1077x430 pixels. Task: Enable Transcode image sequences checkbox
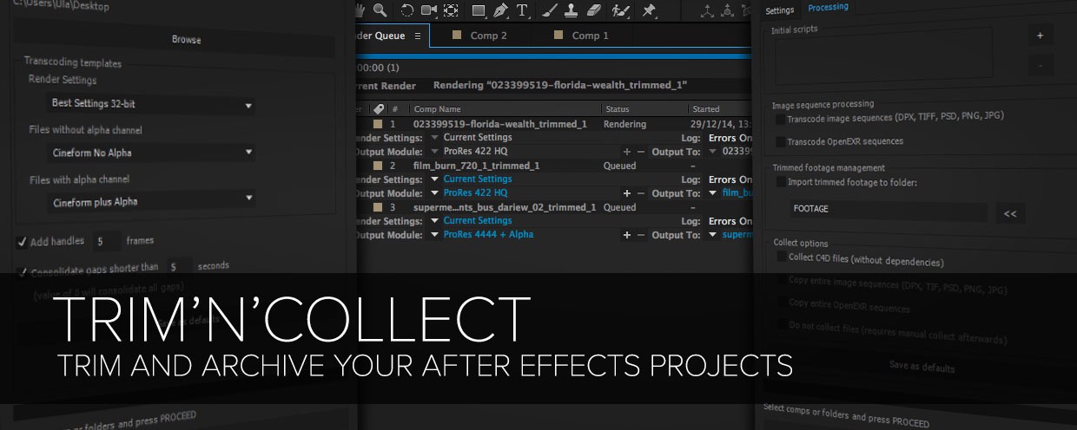[x=780, y=118]
